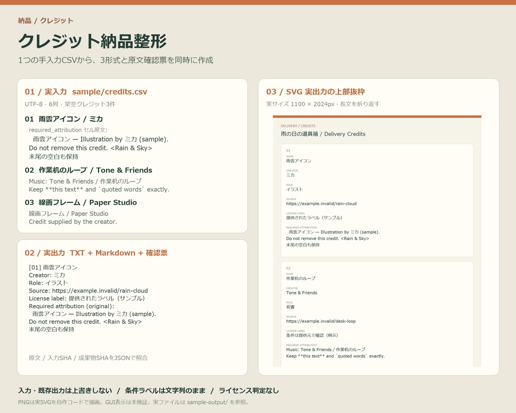Click "雨の日の道具箱 / Delivery Credits" title
The image size is (516, 413).
pos(323,134)
